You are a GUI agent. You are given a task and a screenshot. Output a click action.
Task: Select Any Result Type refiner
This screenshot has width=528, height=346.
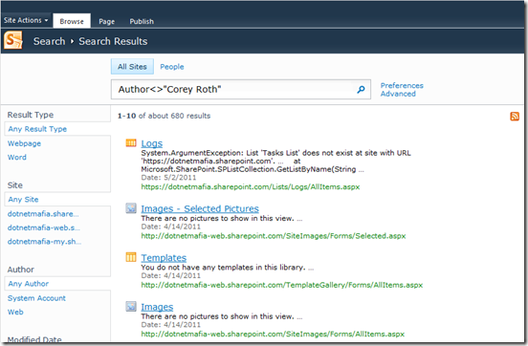[x=37, y=129]
